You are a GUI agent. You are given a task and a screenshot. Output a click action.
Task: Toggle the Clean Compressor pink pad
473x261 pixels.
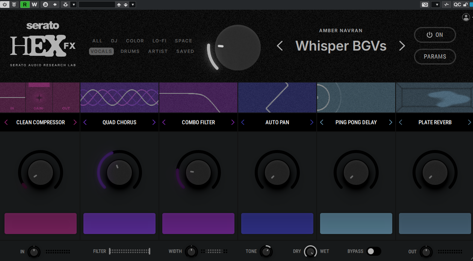[x=41, y=223]
